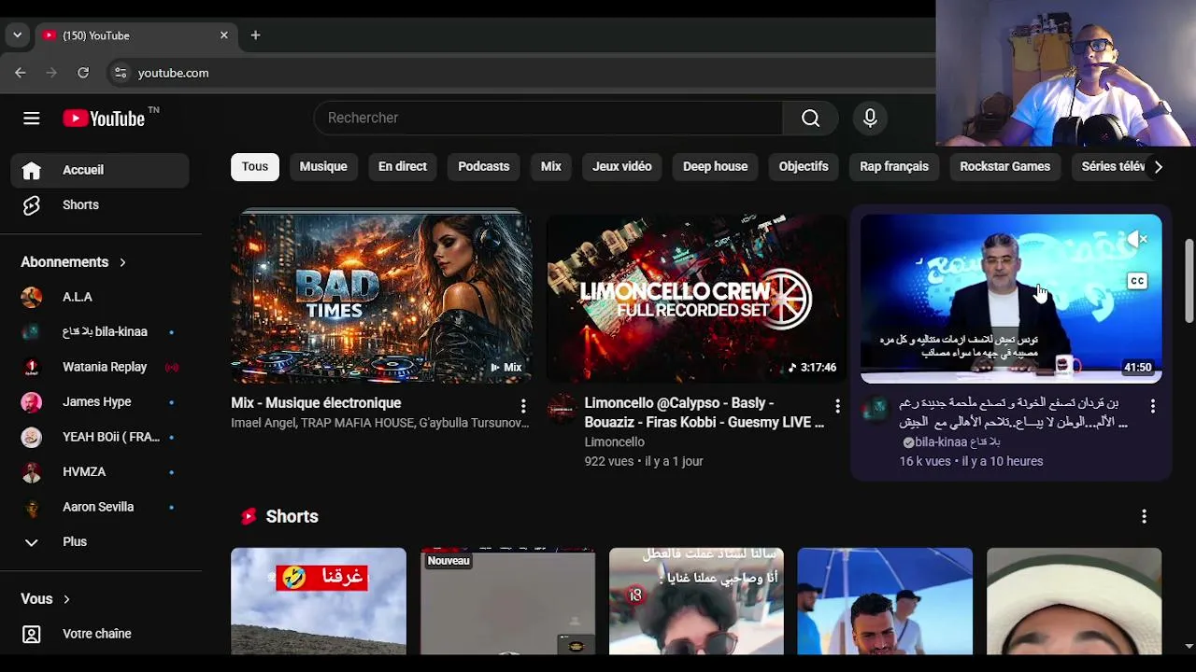
Task: Click the page vertical scrollbar
Action: tap(1189, 280)
